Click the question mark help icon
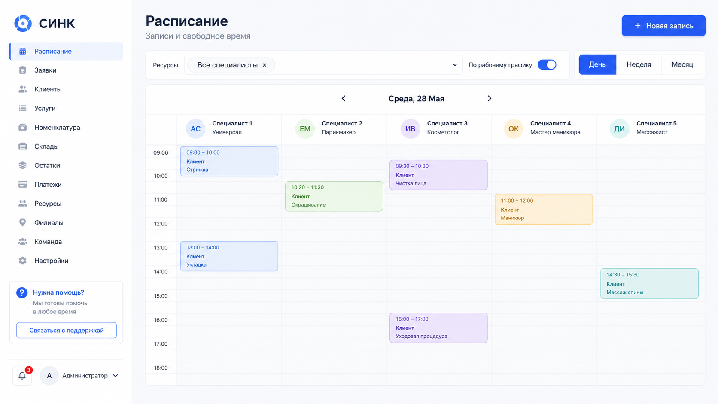The height and width of the screenshot is (404, 718). pos(22,293)
